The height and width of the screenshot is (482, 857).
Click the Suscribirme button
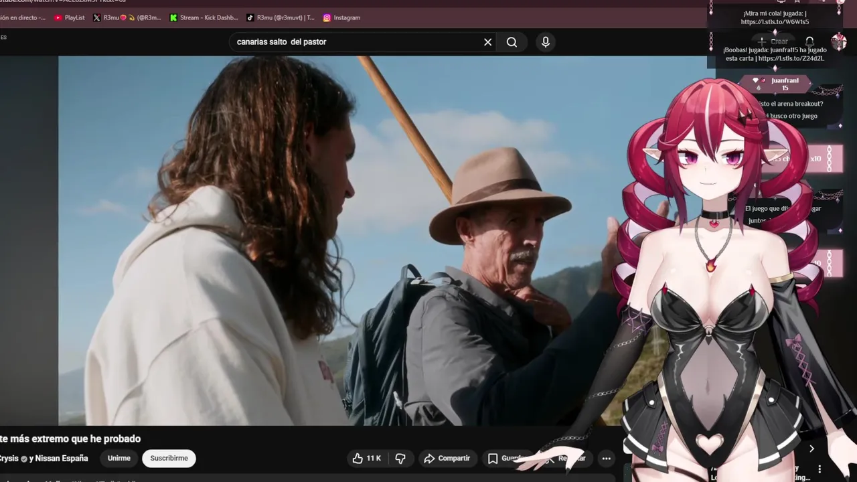coord(169,458)
